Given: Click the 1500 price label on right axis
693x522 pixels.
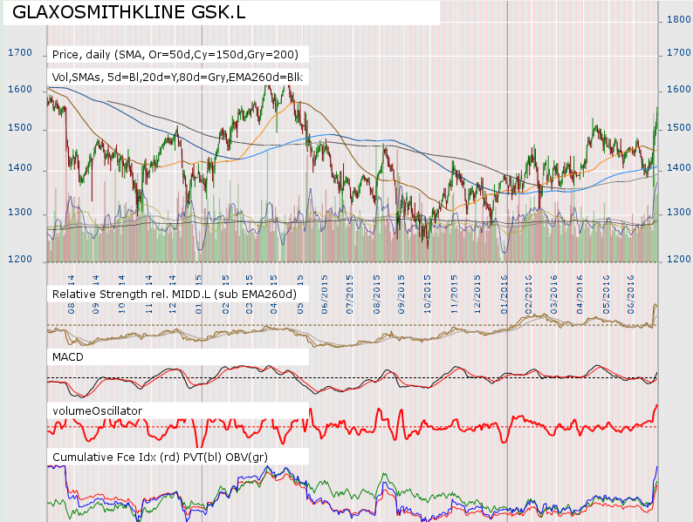Looking at the screenshot, I should pos(678,128).
